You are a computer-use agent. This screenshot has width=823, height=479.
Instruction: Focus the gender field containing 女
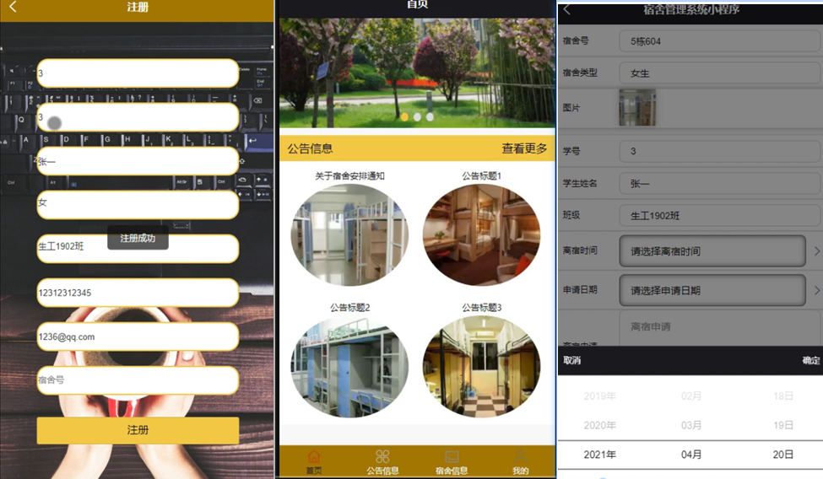point(138,205)
